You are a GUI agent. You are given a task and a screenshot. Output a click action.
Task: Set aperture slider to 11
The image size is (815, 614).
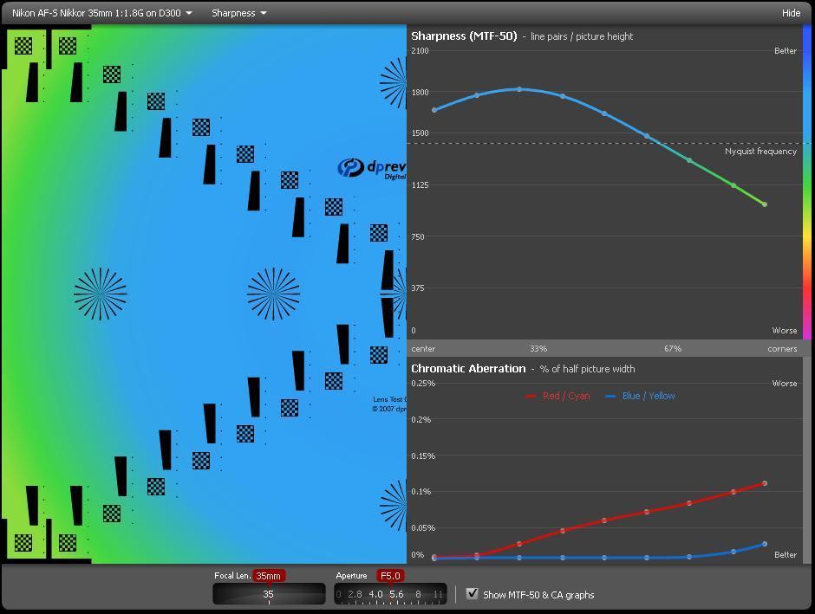438,594
